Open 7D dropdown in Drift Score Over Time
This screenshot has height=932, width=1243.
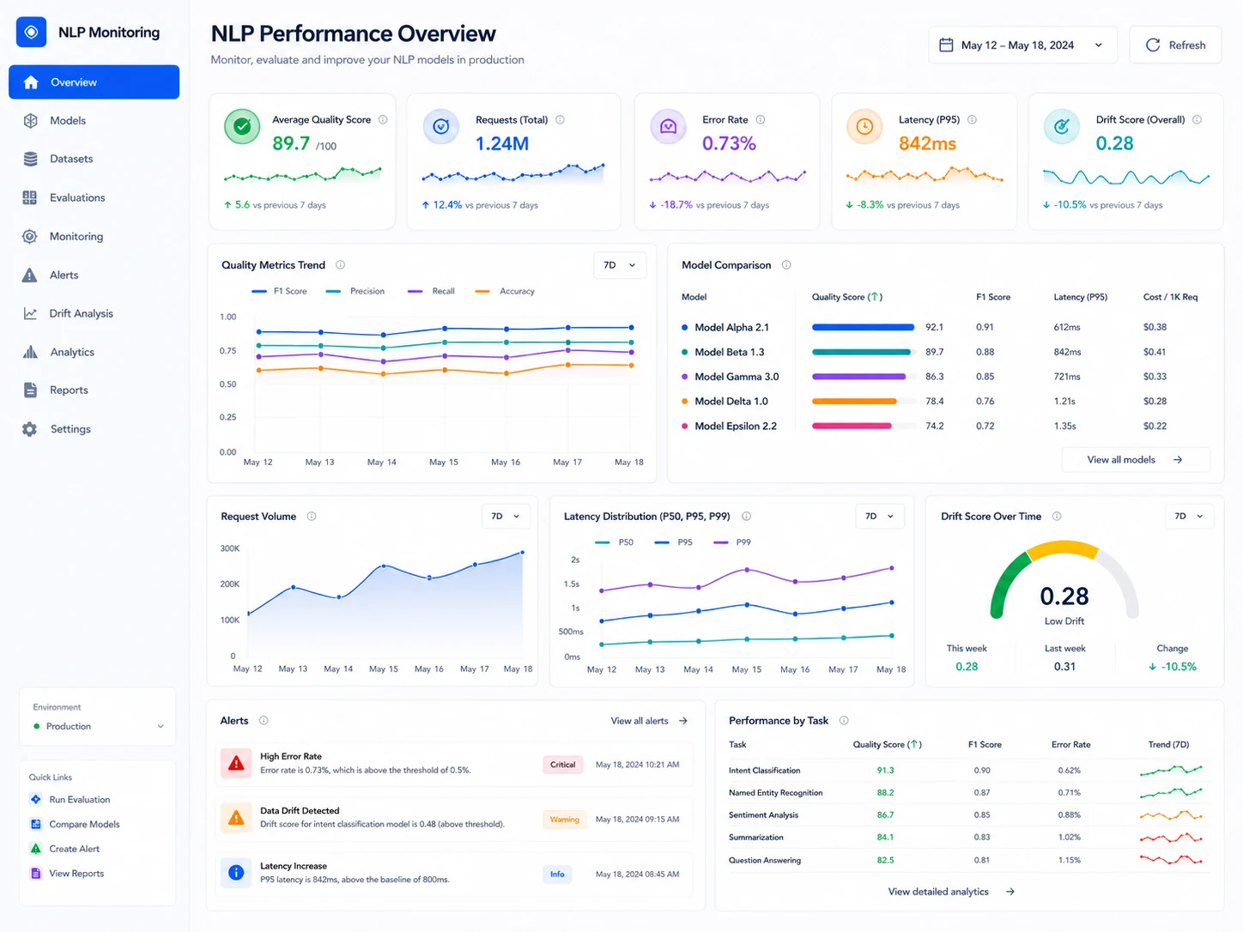point(1189,517)
